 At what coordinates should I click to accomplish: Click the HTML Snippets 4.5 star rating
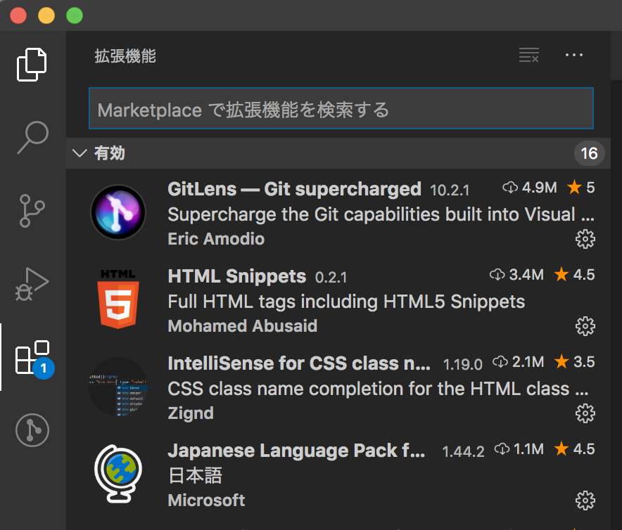point(574,274)
